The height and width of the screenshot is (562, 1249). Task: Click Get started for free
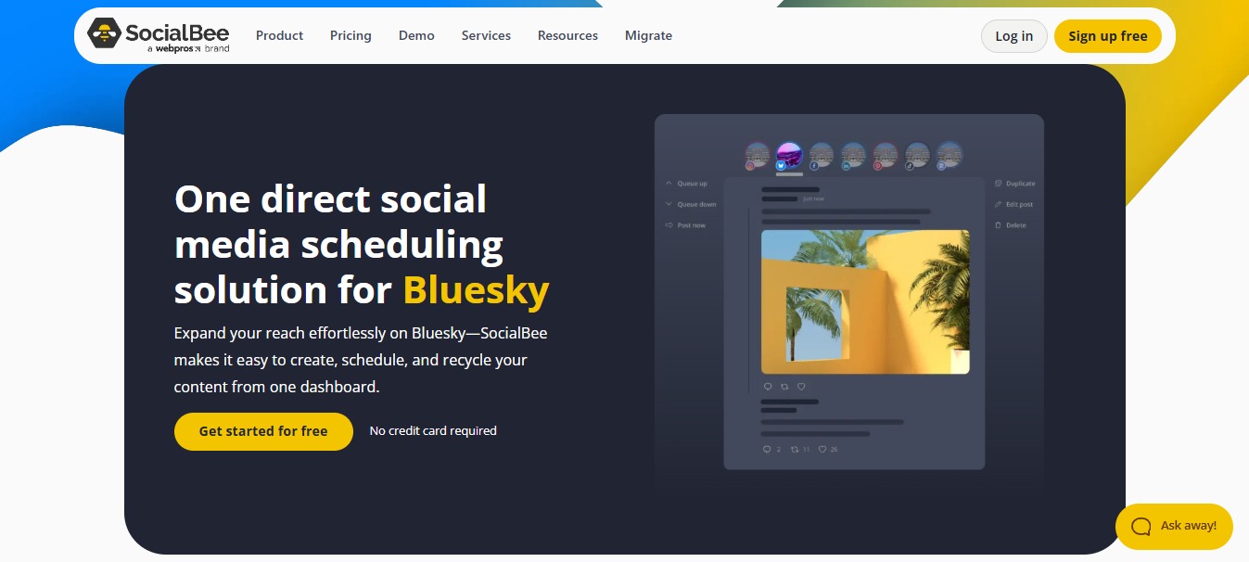point(263,431)
